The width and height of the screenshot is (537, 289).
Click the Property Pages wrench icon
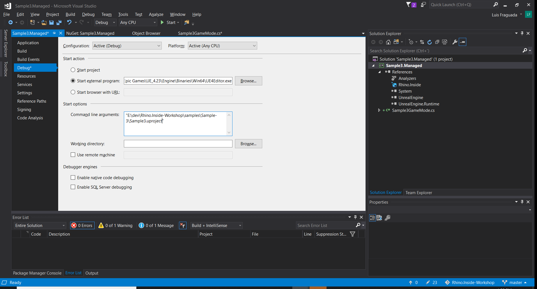click(x=388, y=218)
